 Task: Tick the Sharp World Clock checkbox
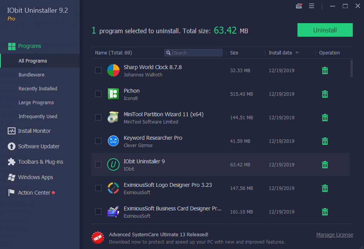click(x=98, y=70)
